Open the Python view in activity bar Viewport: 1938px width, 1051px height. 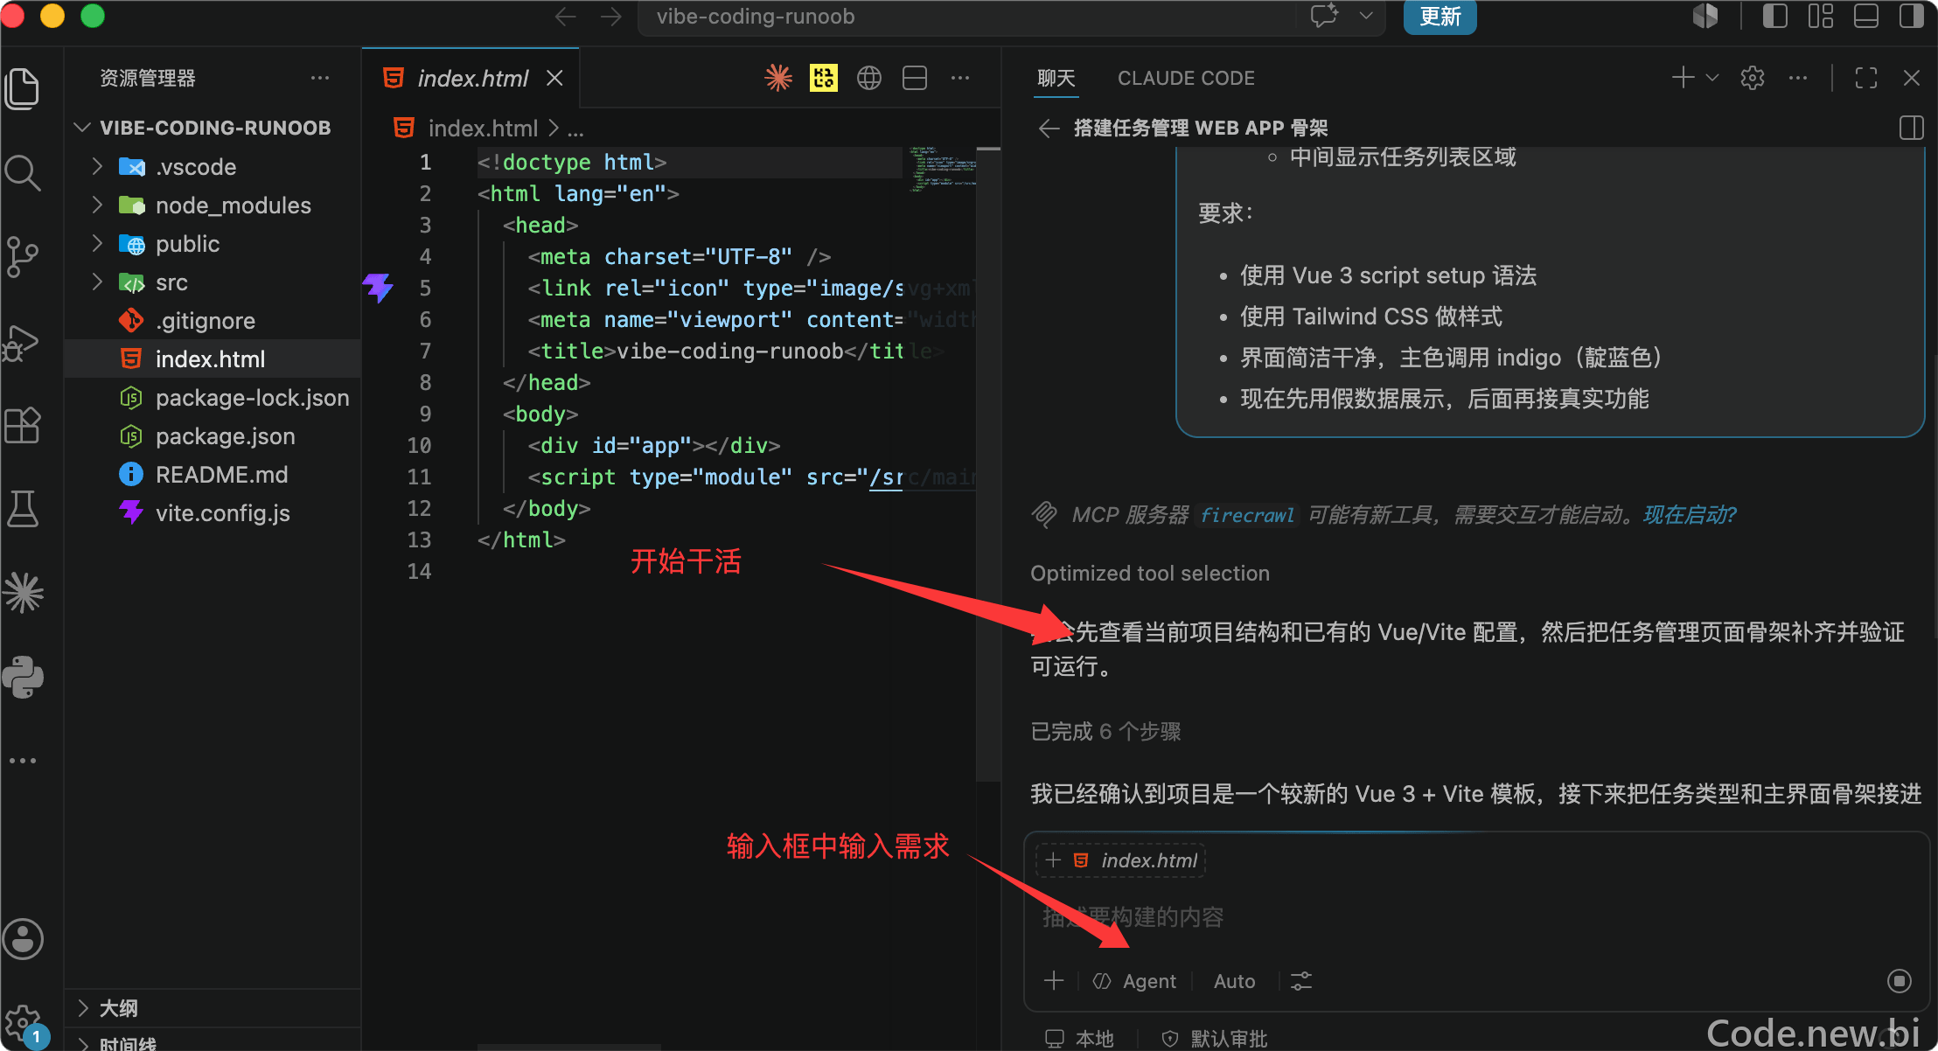point(23,677)
